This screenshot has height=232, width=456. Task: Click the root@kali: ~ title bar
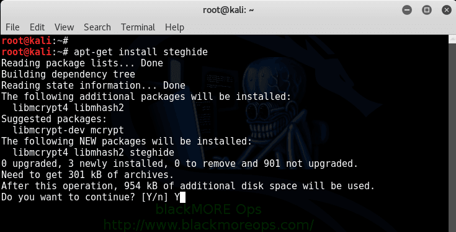coord(228,10)
